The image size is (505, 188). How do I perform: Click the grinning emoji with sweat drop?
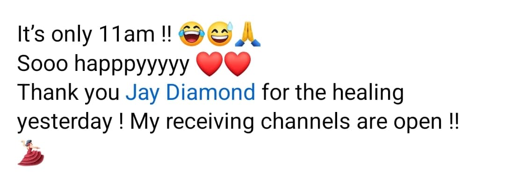point(220,34)
